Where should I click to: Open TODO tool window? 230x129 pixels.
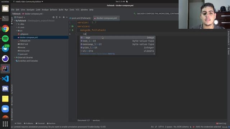coord(18,123)
